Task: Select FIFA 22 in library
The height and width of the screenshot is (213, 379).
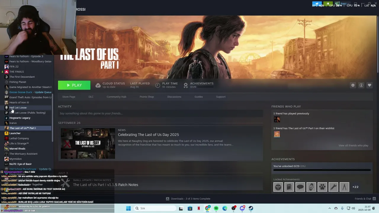Action: 14,67
